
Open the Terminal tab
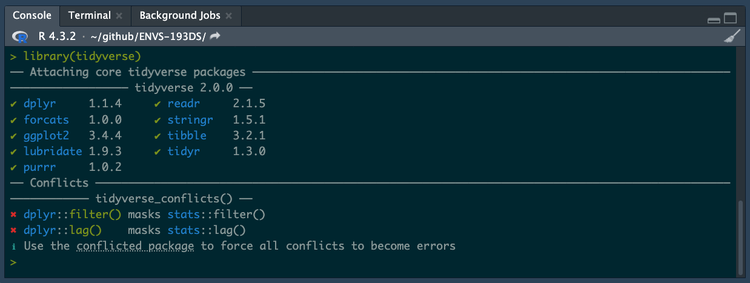tap(89, 15)
